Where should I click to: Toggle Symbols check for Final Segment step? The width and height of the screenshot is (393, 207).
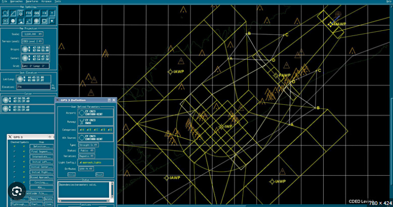pyautogui.click(x=24, y=152)
